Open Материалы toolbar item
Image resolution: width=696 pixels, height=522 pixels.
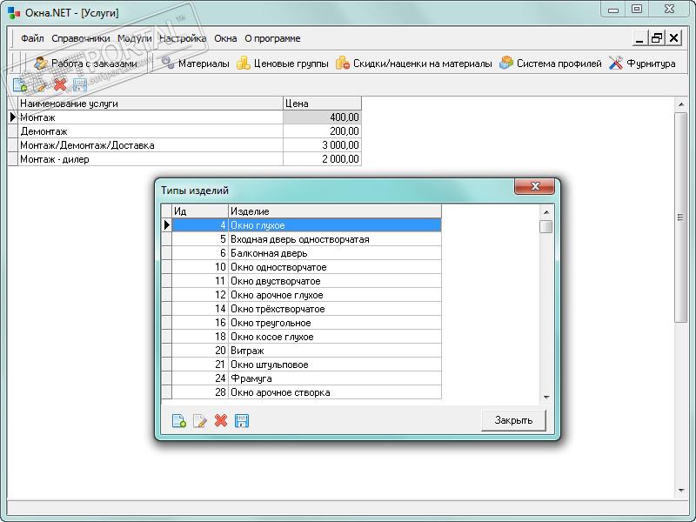pos(195,64)
